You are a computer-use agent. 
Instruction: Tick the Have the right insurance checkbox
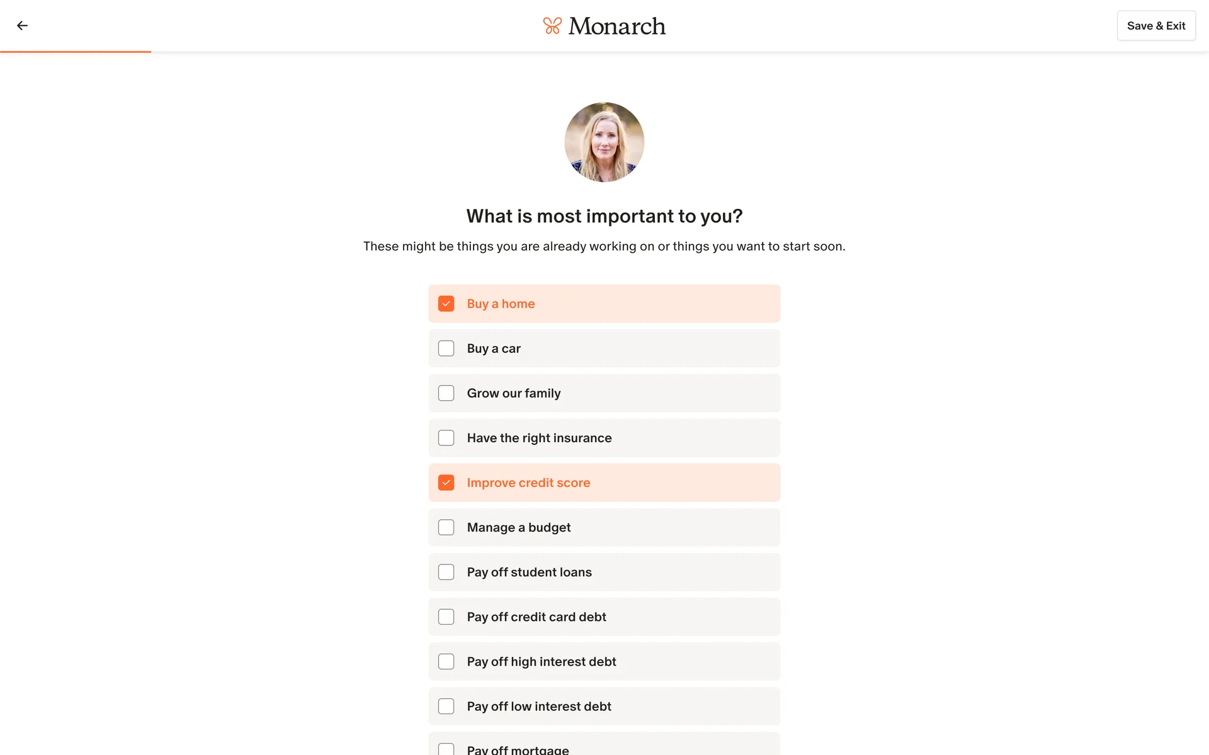[x=446, y=438]
